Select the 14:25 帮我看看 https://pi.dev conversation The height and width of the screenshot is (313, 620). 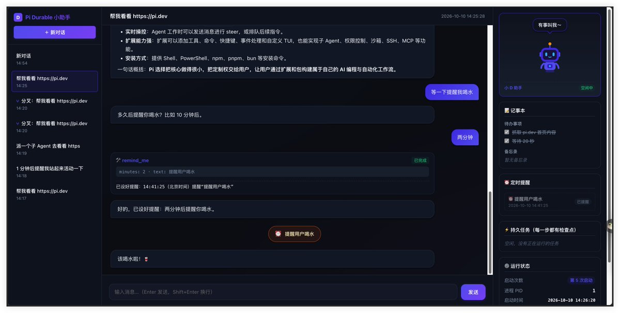click(55, 81)
